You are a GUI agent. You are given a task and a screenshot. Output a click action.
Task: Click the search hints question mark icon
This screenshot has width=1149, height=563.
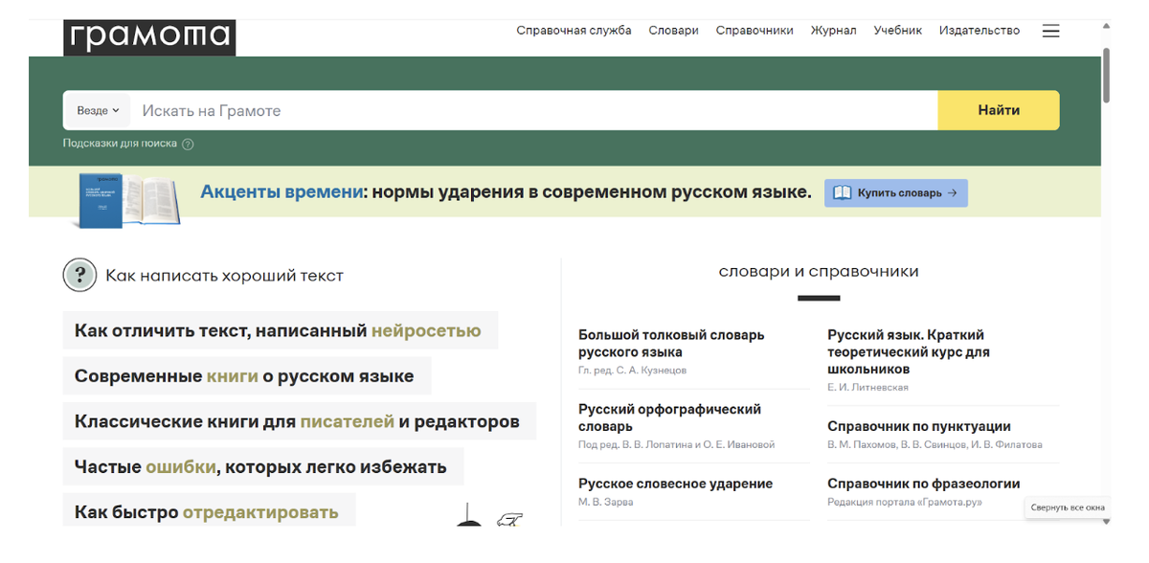click(188, 145)
